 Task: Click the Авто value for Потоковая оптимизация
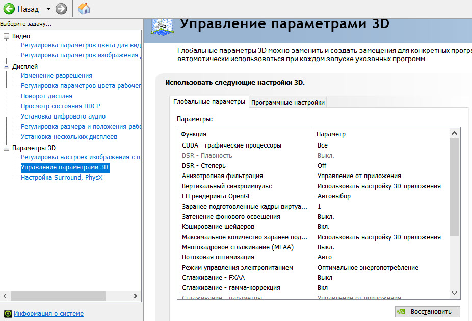(325, 257)
